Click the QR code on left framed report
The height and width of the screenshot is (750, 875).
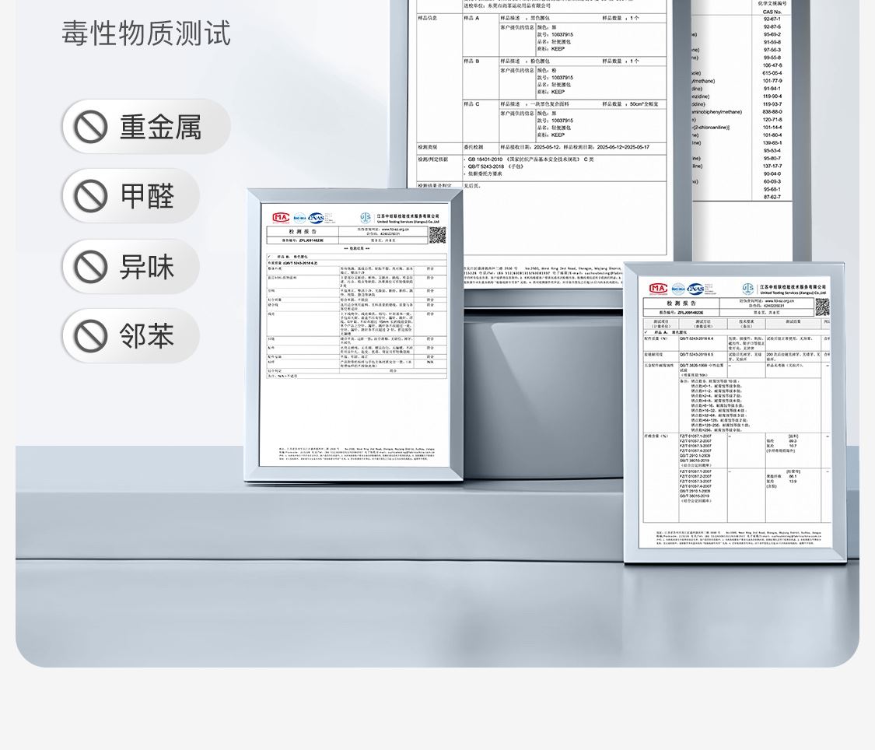click(437, 235)
